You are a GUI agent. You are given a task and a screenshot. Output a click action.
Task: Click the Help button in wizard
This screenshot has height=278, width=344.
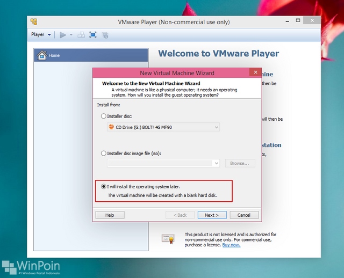(x=110, y=215)
